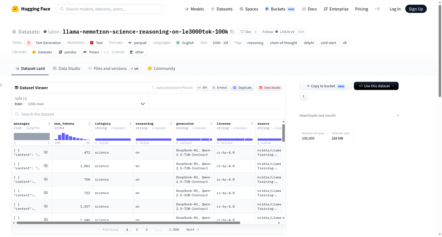Copy dataset name with the copy icon

[x=232, y=32]
